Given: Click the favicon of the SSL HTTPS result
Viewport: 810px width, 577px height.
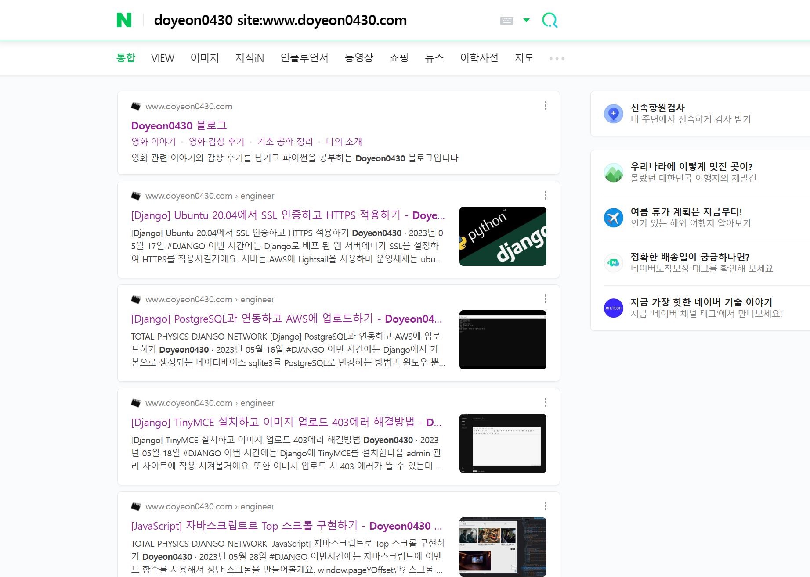Looking at the screenshot, I should 136,196.
